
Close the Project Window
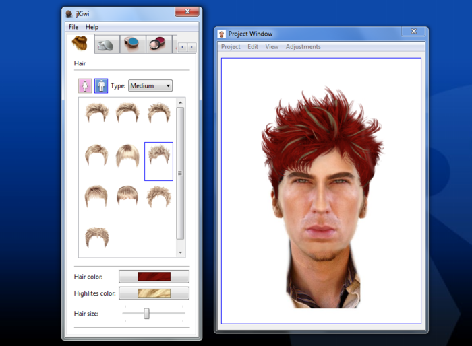413,31
